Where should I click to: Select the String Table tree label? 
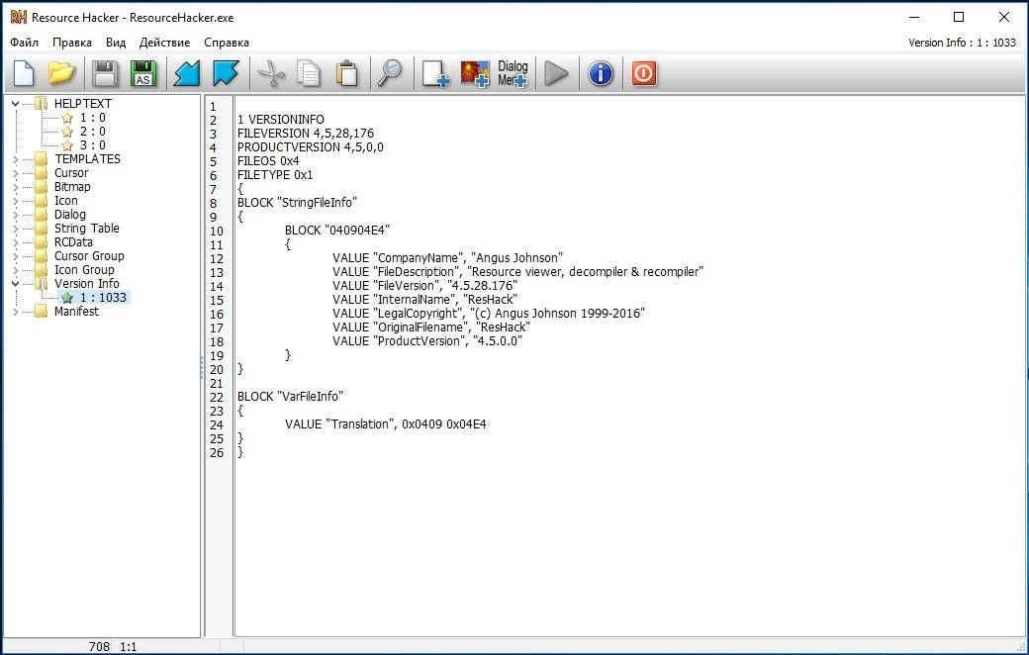[87, 229]
